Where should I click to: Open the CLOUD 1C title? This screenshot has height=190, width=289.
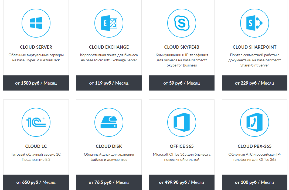click(36, 146)
